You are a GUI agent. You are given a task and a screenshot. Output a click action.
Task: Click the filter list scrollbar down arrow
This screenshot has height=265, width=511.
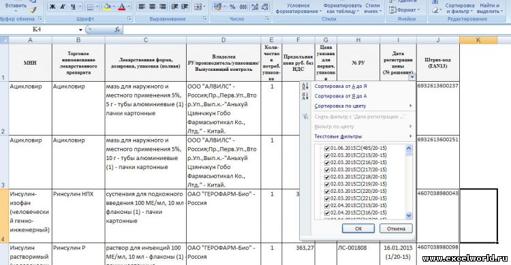coord(409,215)
